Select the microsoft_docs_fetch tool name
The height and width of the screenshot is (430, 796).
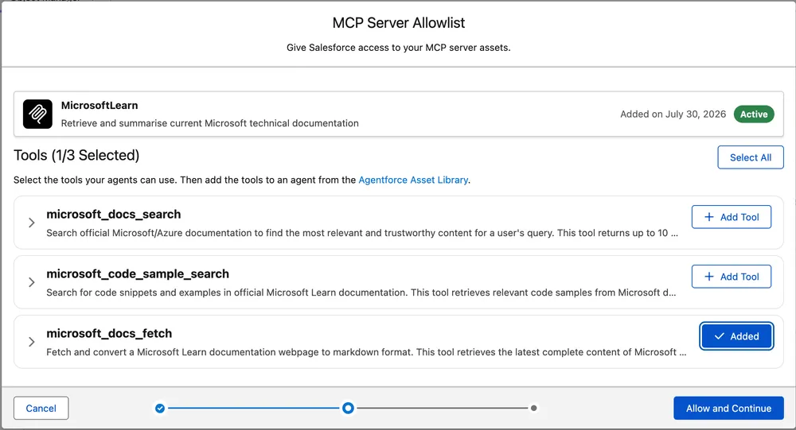(x=109, y=334)
